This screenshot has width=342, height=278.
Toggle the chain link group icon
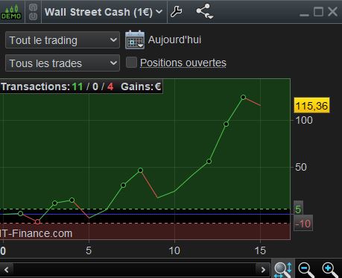click(x=33, y=12)
